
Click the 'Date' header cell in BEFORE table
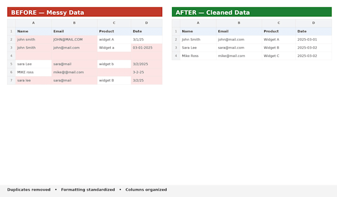[x=147, y=31]
